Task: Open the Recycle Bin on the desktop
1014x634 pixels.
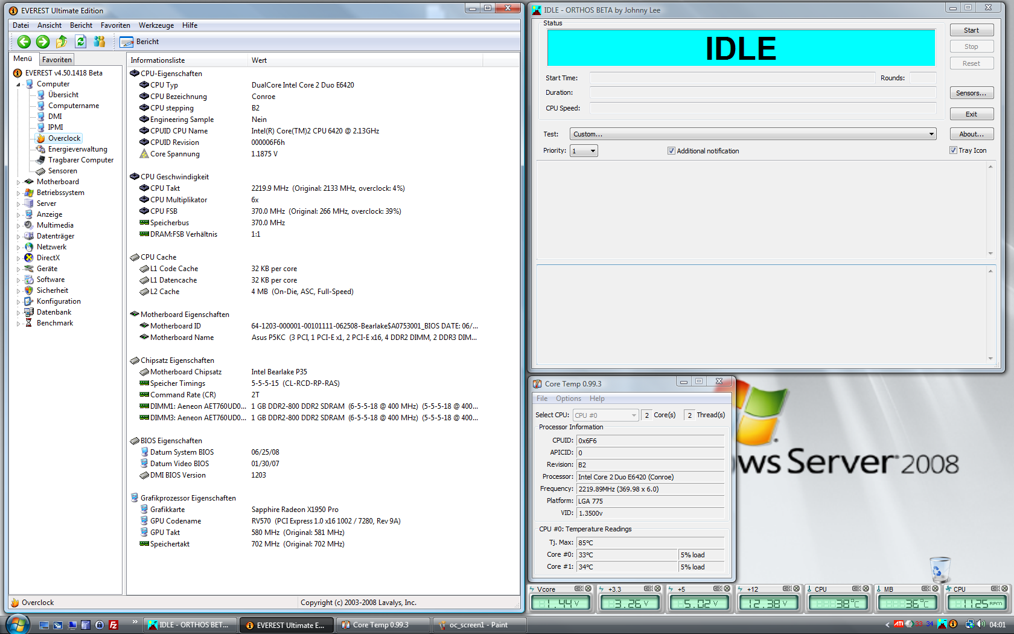Action: [940, 570]
